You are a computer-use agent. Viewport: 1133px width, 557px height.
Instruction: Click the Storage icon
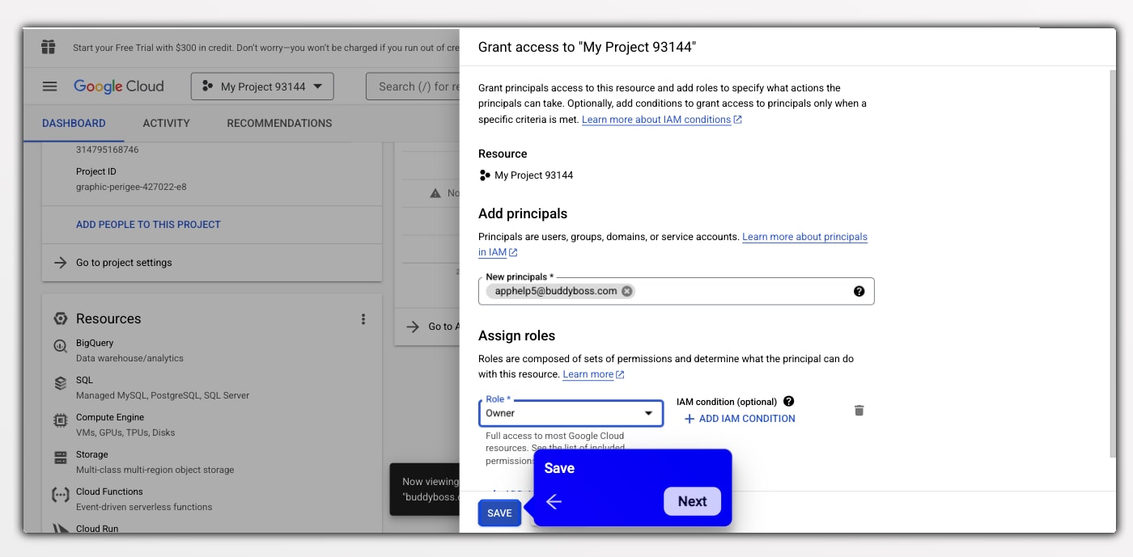(x=61, y=458)
